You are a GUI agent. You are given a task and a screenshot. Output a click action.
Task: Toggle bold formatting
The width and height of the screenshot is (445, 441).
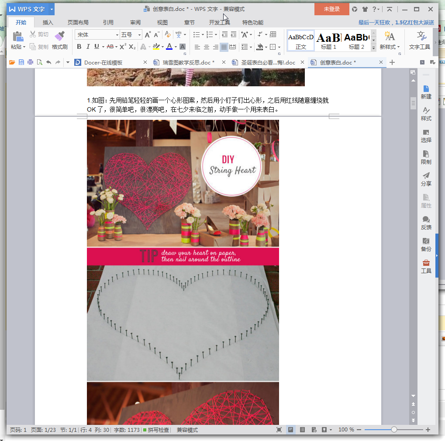79,47
